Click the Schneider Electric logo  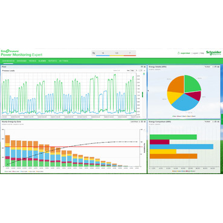coord(214,53)
